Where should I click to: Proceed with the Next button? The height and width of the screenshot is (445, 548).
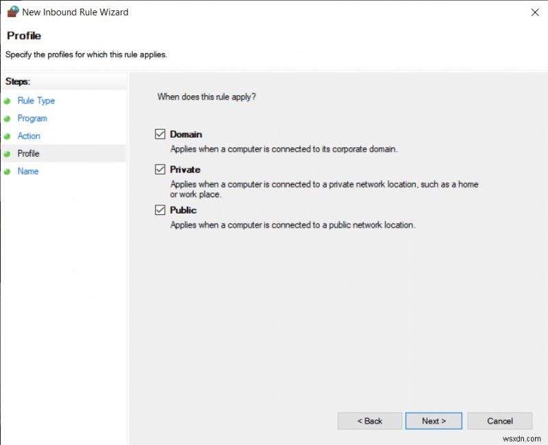(x=434, y=421)
